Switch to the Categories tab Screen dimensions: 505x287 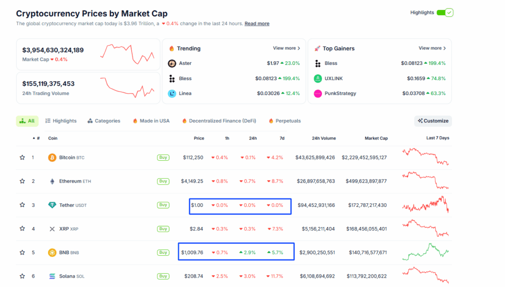pyautogui.click(x=104, y=121)
